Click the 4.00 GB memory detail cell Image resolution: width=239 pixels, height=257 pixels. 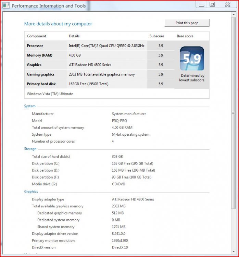(x=75, y=55)
